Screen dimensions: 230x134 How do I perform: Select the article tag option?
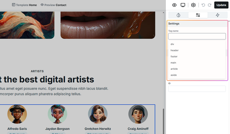point(197,69)
